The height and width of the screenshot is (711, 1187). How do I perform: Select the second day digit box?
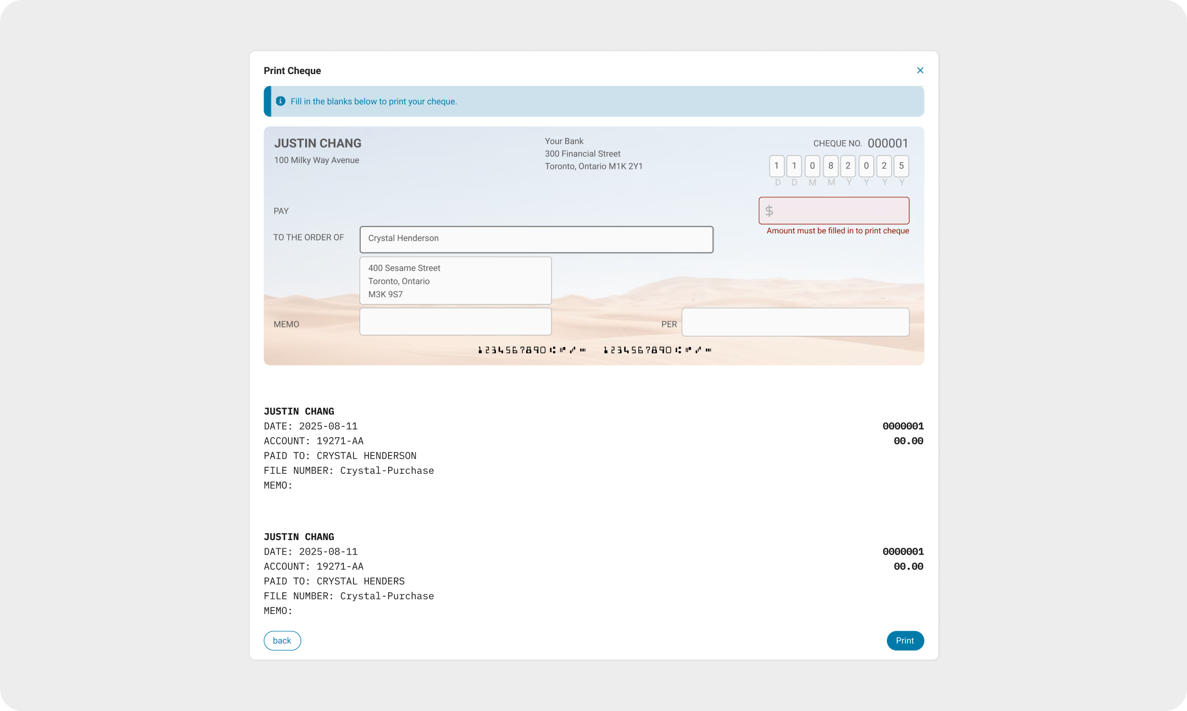[x=794, y=166]
